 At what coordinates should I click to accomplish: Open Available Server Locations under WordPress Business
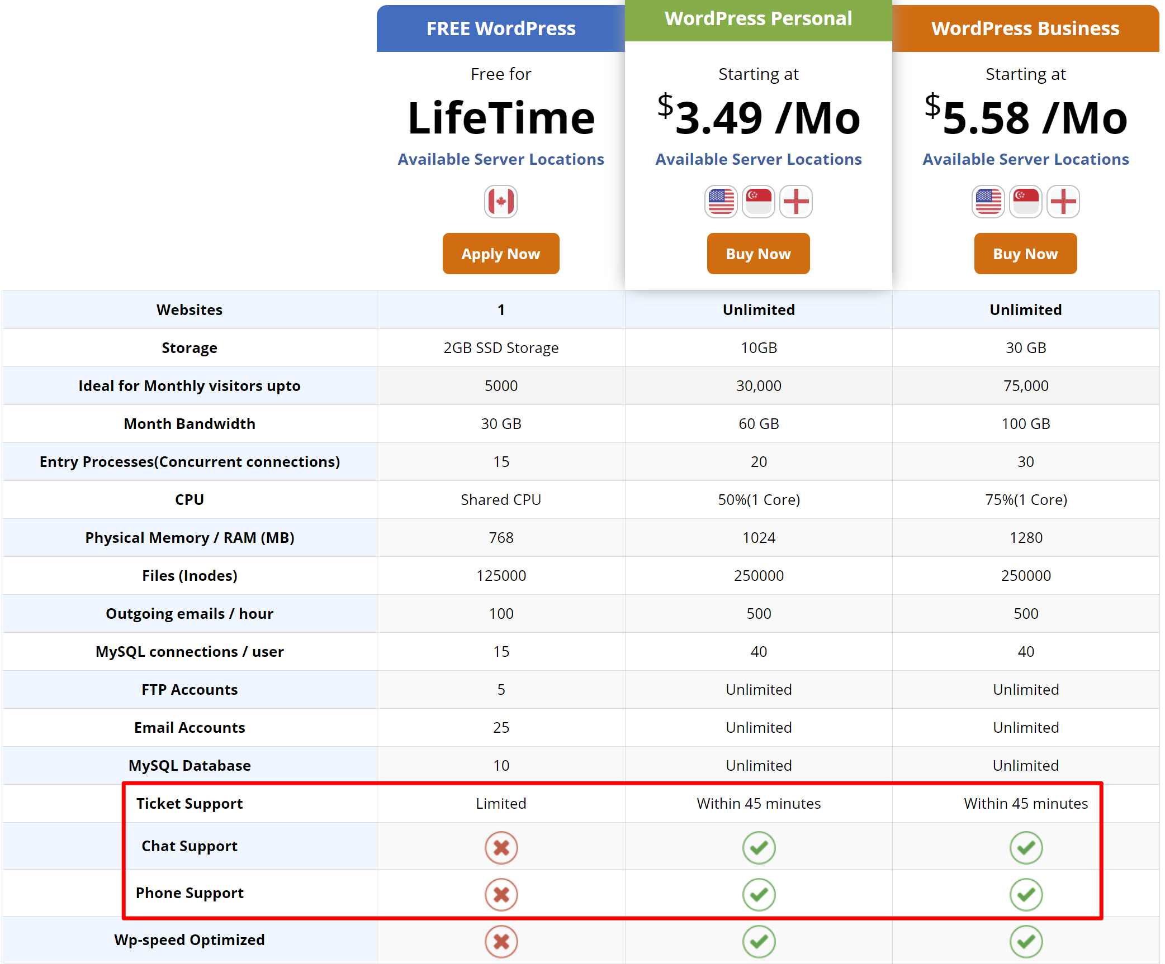pyautogui.click(x=1026, y=159)
